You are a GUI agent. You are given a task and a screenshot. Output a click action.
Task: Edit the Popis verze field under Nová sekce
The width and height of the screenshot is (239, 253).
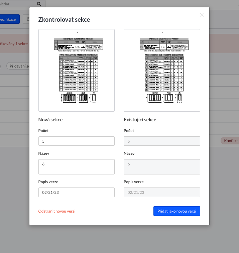(x=77, y=193)
